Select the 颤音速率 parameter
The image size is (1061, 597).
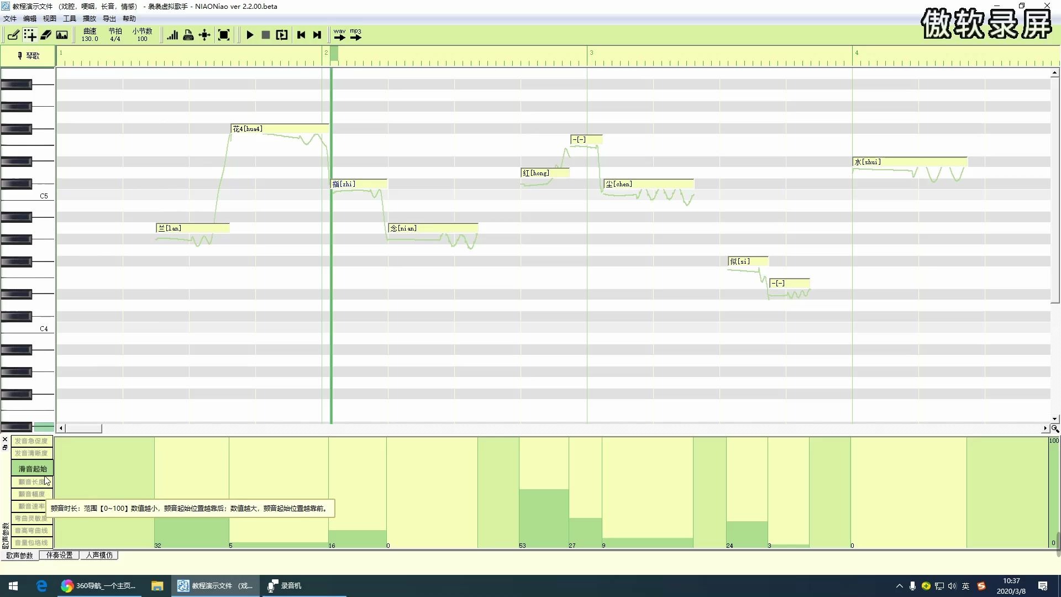tap(29, 506)
